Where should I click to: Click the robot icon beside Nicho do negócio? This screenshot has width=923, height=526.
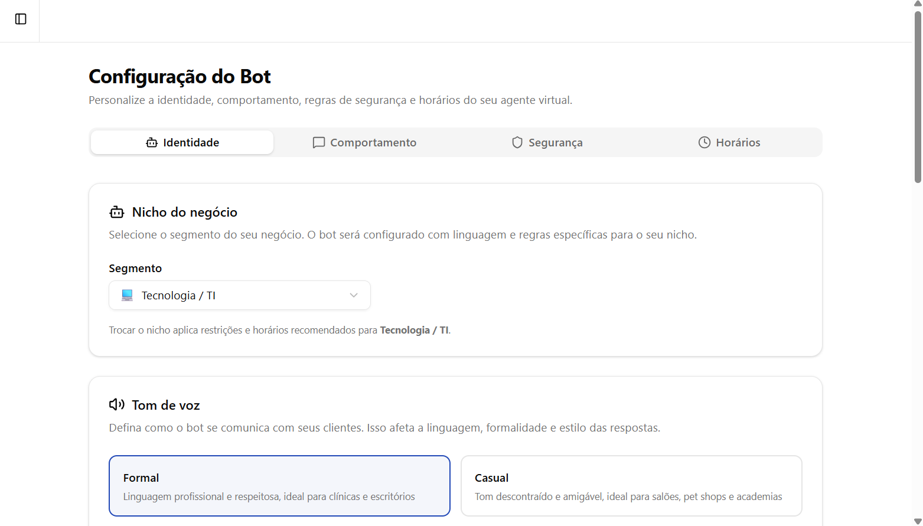click(x=117, y=212)
